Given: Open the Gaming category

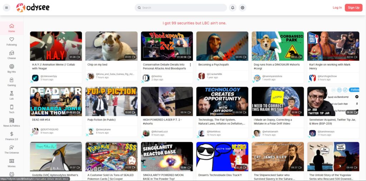Looking at the screenshot, I should click(x=12, y=82).
